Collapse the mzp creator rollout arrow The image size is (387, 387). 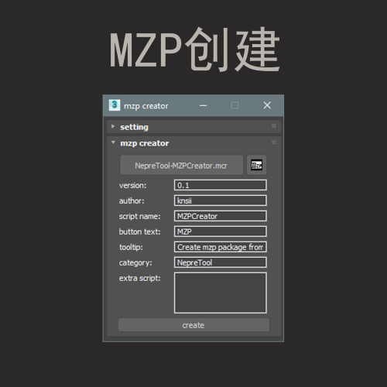pos(113,142)
